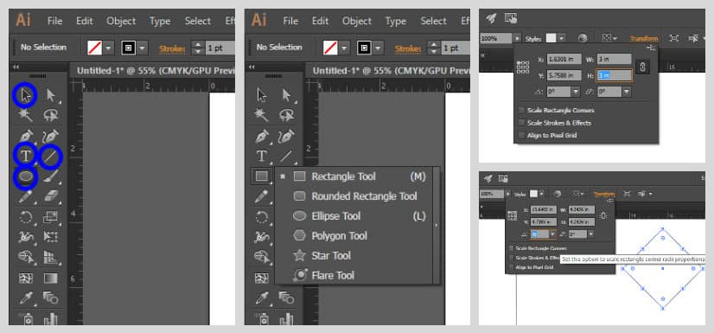This screenshot has height=333, width=714.
Task: Open rotate angle dropdown in diamond screenshot
Action: coord(551,234)
